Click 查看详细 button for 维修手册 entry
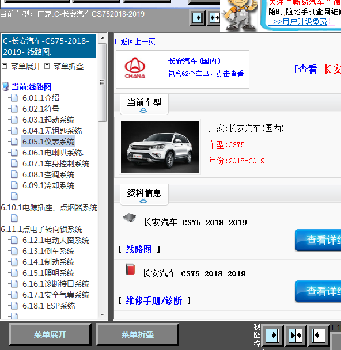341x350 pixels. point(318,291)
